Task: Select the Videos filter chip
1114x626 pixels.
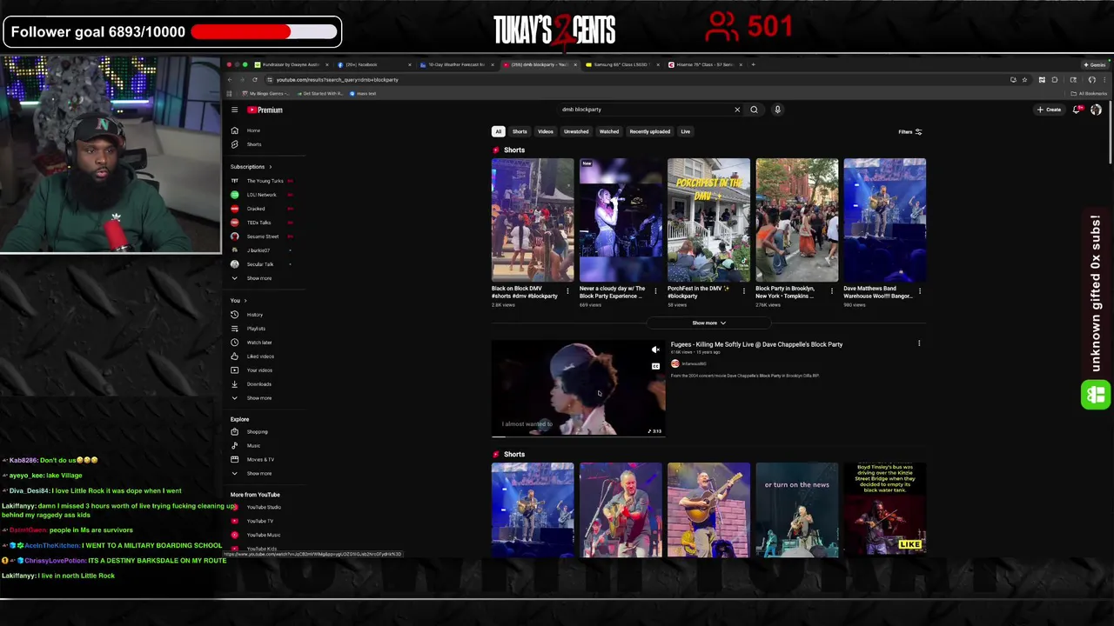Action: 546,131
